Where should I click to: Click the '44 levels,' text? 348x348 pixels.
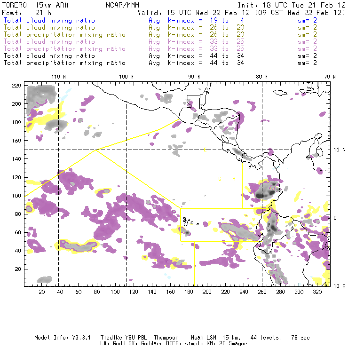coord(266,338)
